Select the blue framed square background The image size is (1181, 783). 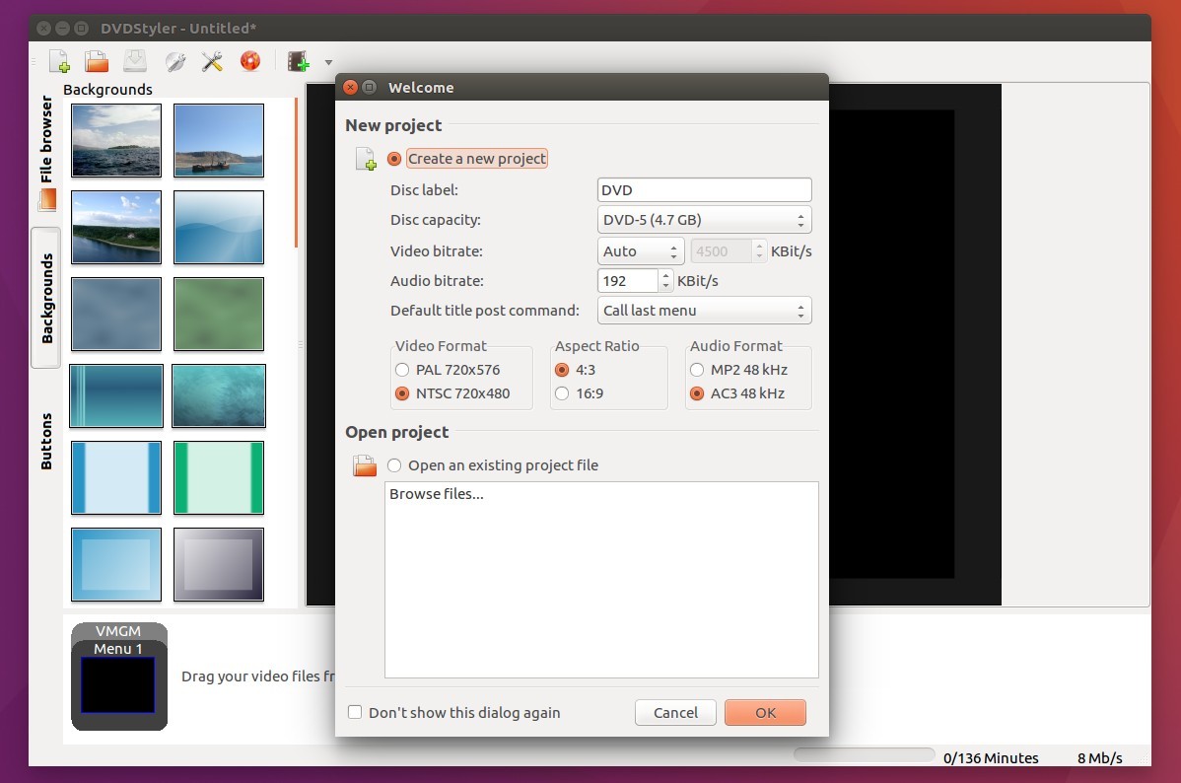pos(116,564)
